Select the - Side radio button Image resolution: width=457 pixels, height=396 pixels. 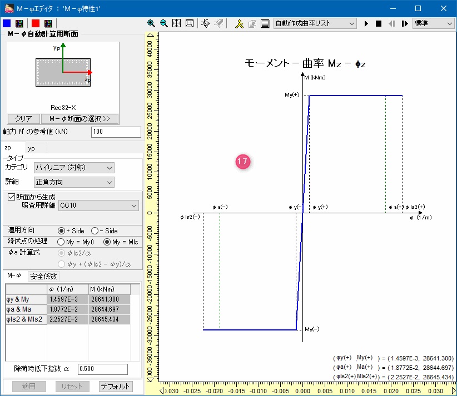95,231
